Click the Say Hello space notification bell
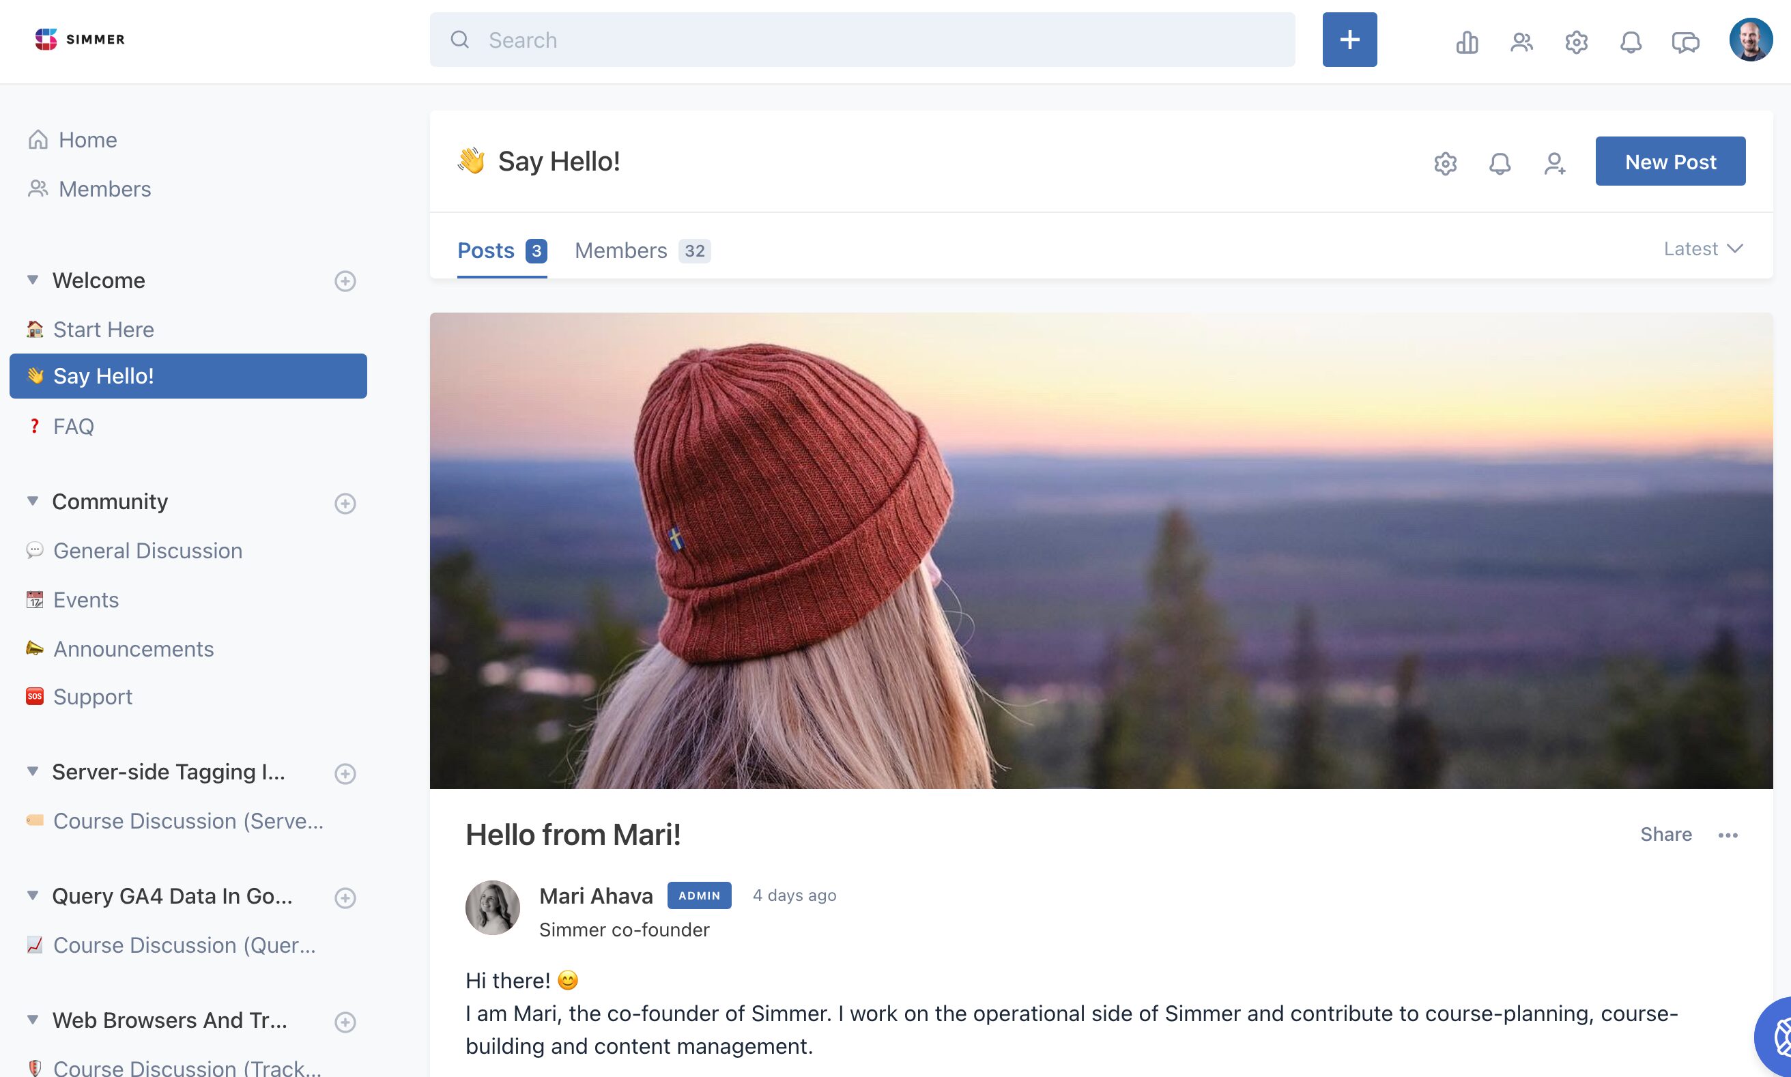Screen dimensions: 1791x1077 click(1500, 163)
